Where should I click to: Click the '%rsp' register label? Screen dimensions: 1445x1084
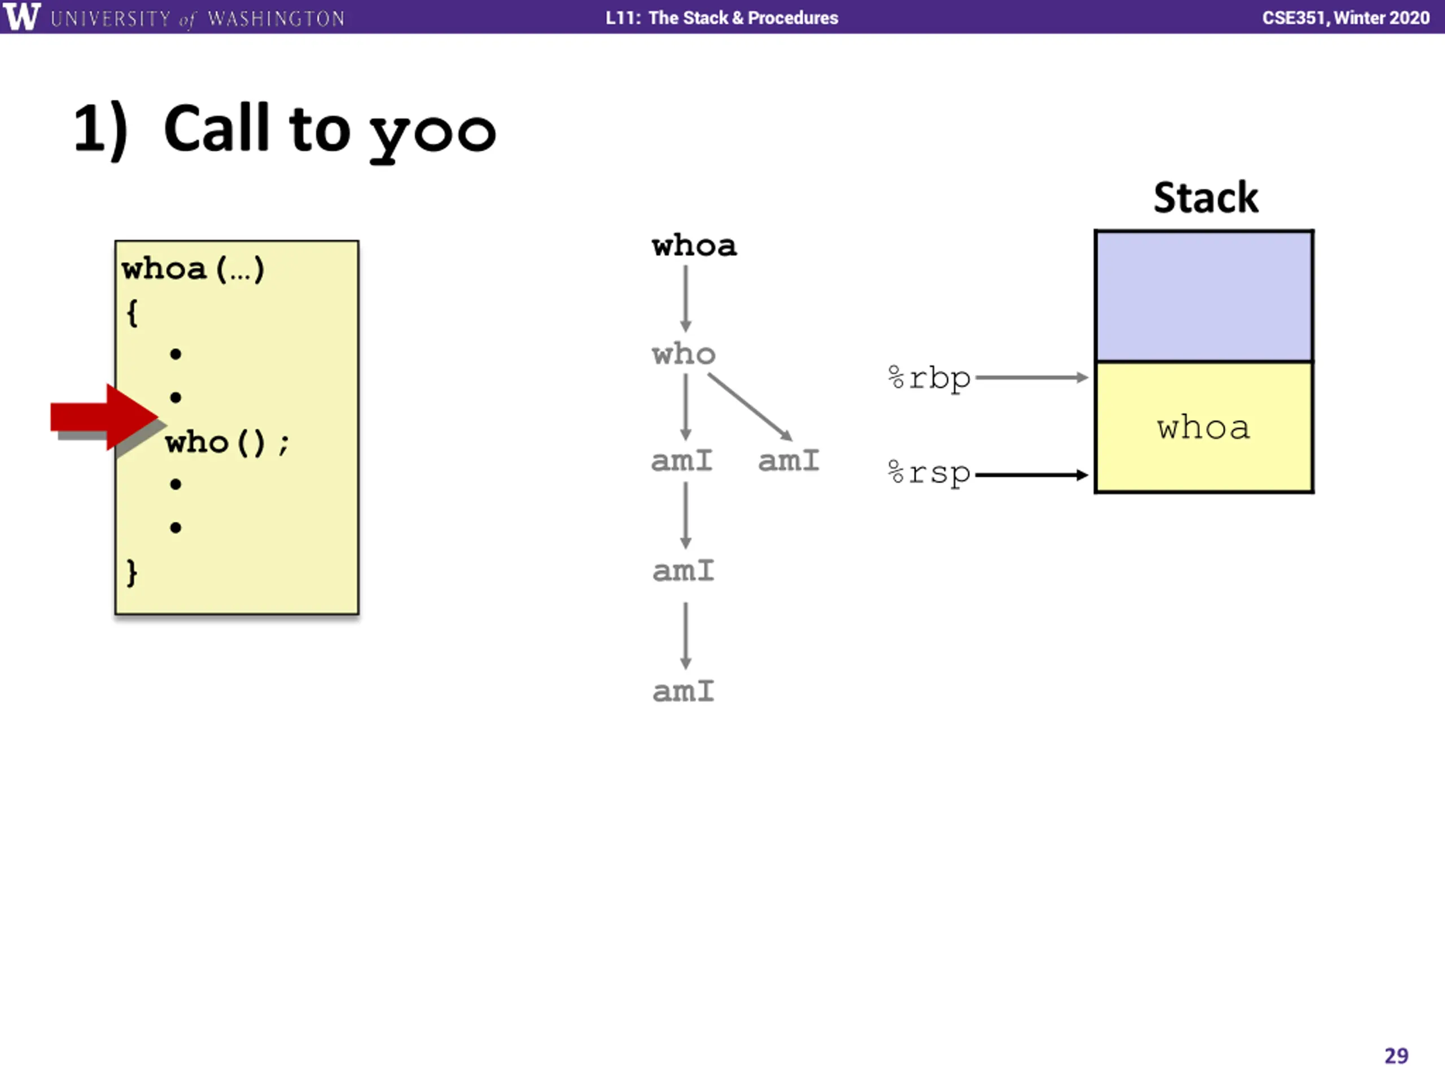pos(930,473)
